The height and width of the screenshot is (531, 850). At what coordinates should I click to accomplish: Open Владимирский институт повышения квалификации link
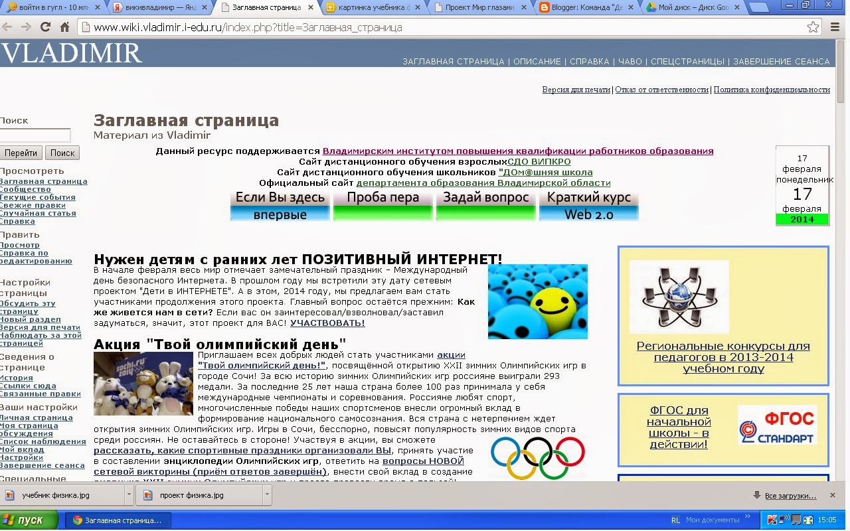coord(518,151)
